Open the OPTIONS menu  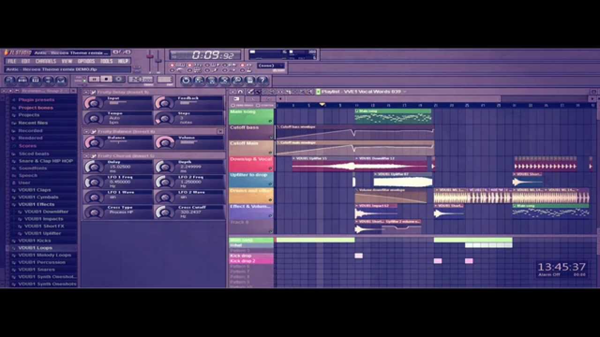coord(86,61)
